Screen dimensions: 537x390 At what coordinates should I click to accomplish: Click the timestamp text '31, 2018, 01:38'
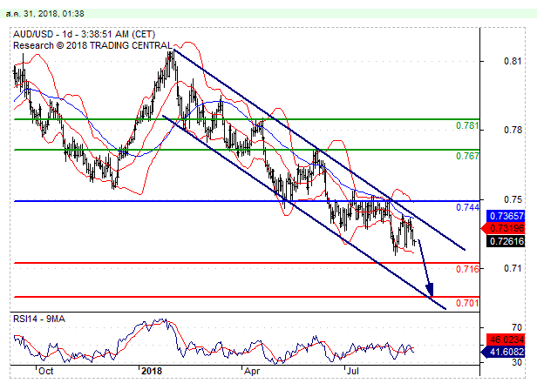coord(54,14)
